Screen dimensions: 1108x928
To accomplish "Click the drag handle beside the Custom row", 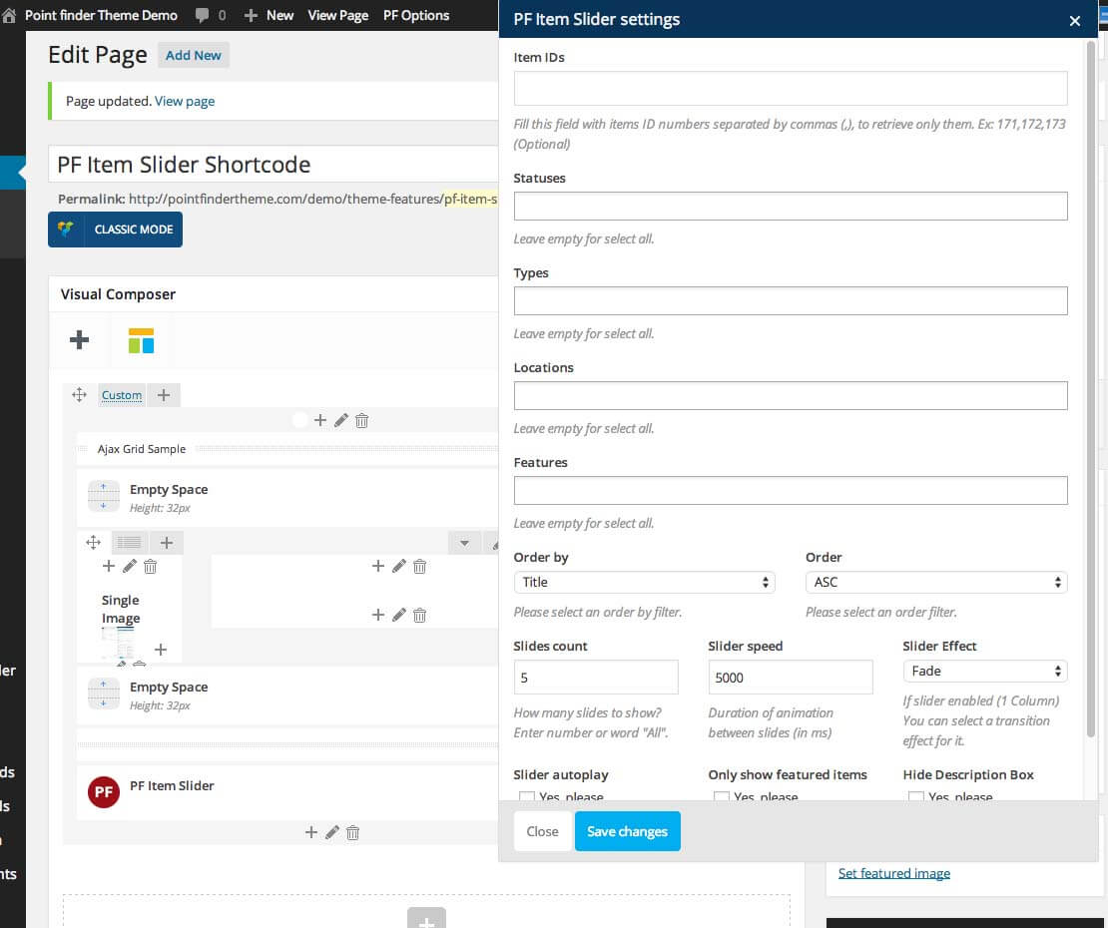I will click(79, 395).
